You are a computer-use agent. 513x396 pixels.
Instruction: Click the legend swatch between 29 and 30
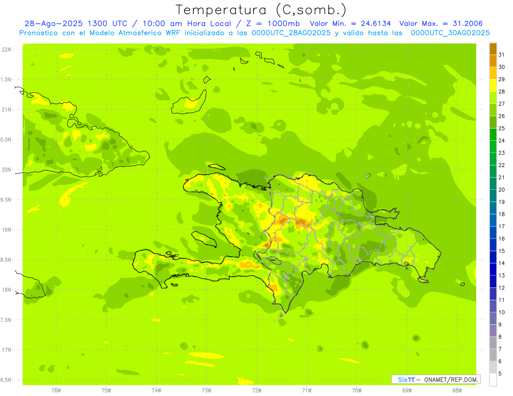[x=493, y=73]
